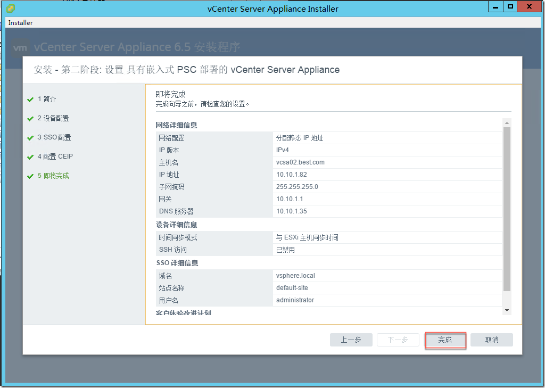Click green checkmark next to 3 SSO 配置

click(x=30, y=138)
